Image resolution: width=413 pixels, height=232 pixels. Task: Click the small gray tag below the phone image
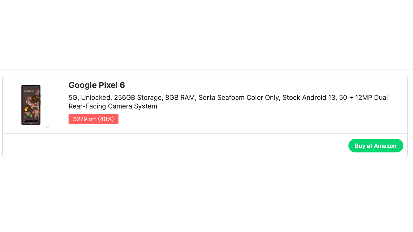click(x=47, y=127)
